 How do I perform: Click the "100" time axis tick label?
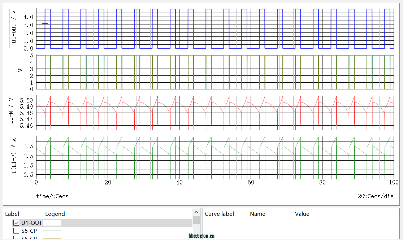(x=394, y=183)
